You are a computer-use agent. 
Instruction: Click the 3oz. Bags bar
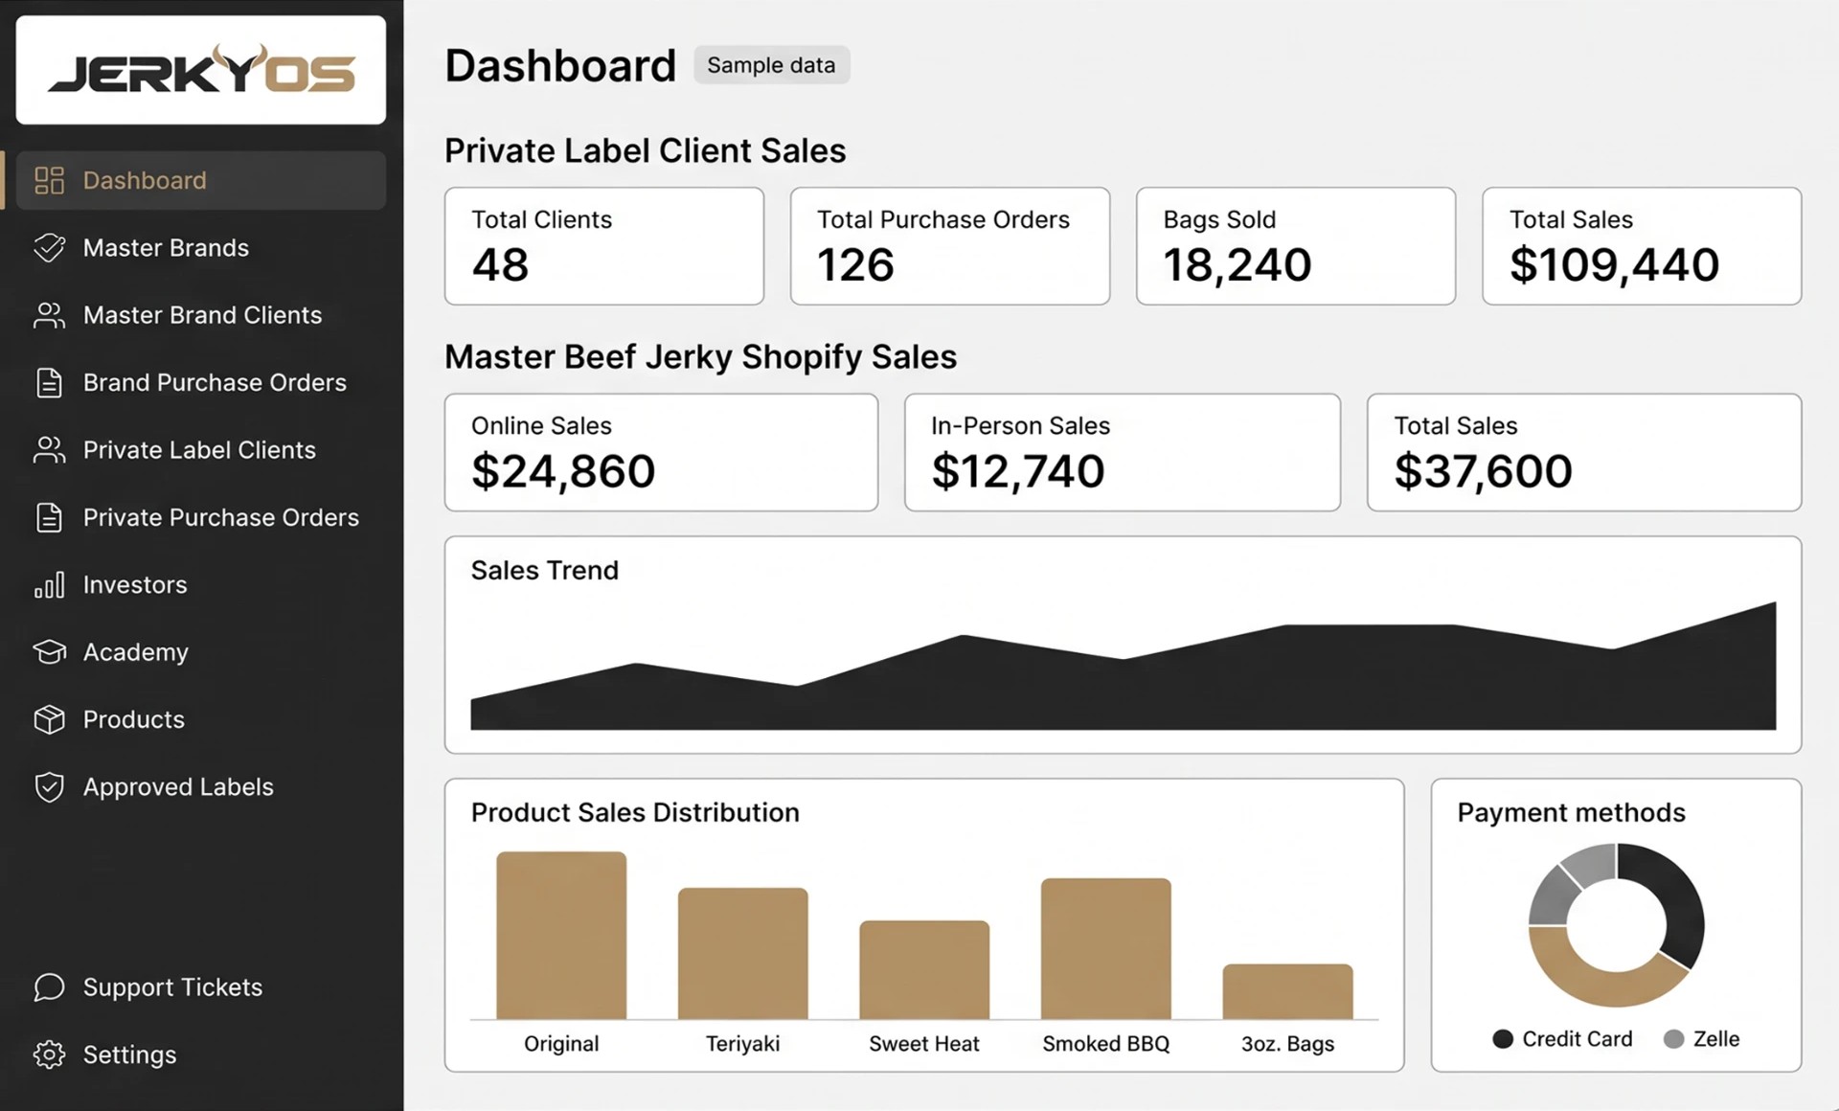pos(1288,992)
